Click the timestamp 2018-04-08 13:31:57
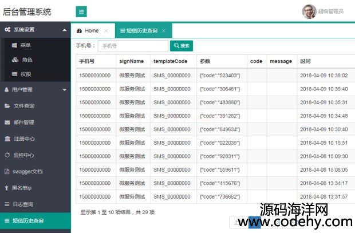This screenshot has height=233, width=355. click(324, 197)
